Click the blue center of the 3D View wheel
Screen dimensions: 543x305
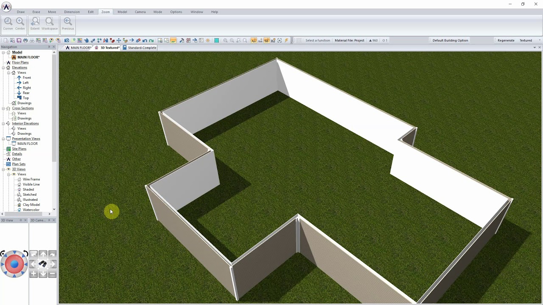pyautogui.click(x=14, y=264)
